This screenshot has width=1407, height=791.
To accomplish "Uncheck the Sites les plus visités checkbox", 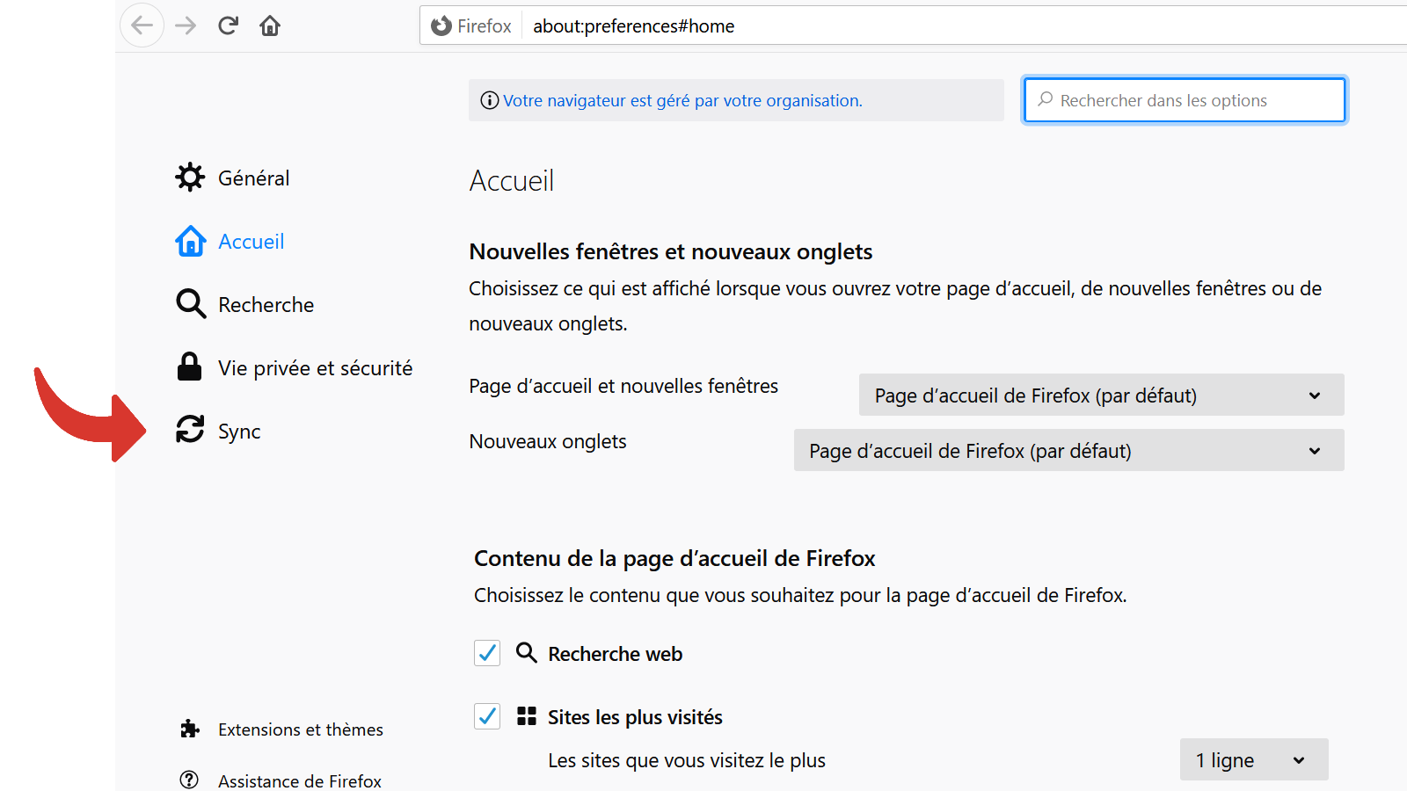I will 487,716.
